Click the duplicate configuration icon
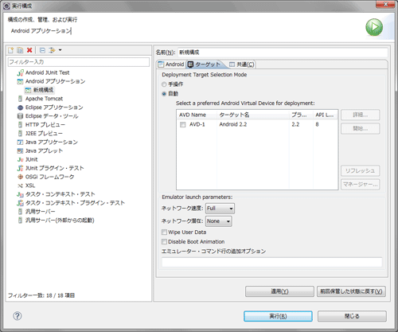 coord(20,50)
